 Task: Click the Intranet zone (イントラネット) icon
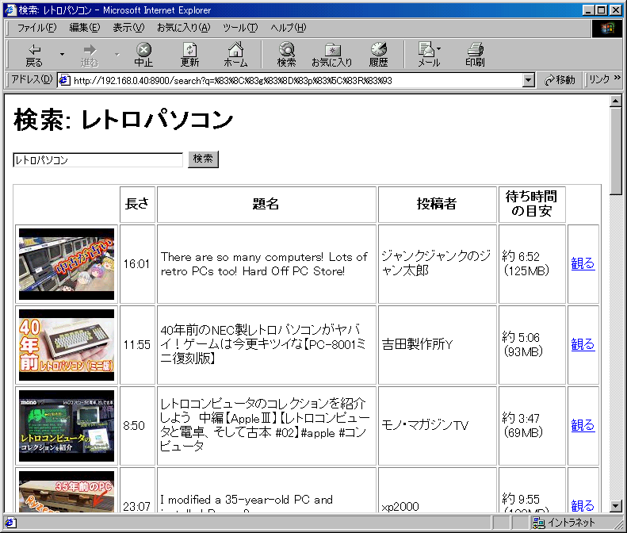click(539, 522)
